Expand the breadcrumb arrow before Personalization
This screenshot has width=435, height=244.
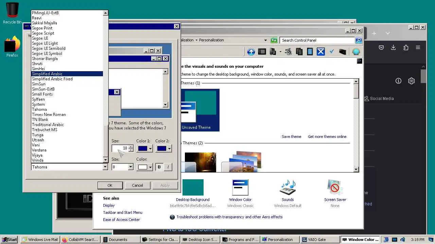(x=196, y=40)
